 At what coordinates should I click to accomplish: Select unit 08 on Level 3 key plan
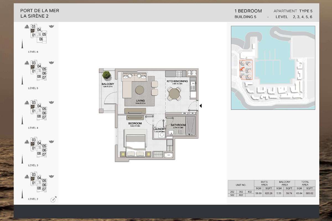[39, 154]
